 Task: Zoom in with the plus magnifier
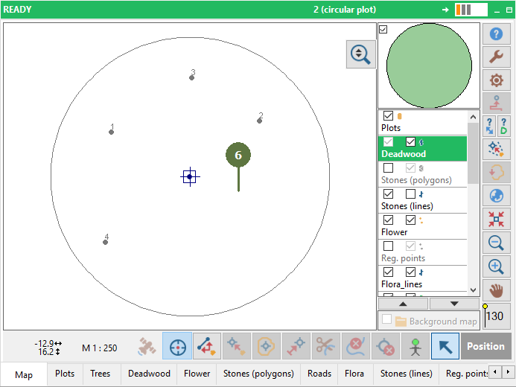496,266
